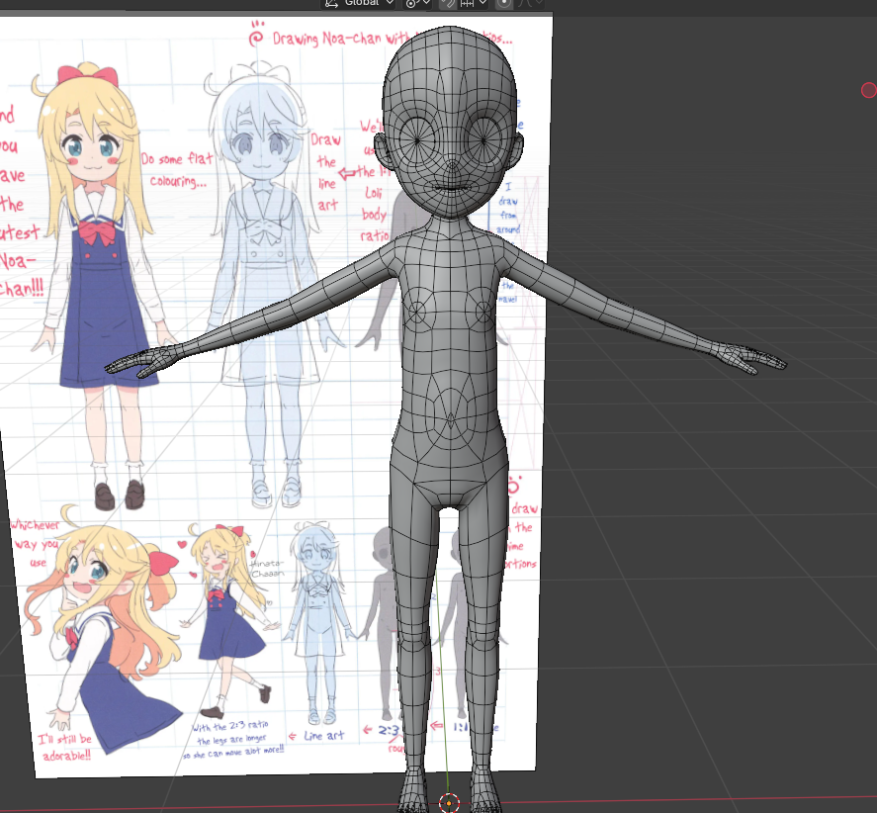Open the pivot point dropdown
This screenshot has width=877, height=813.
click(418, 3)
